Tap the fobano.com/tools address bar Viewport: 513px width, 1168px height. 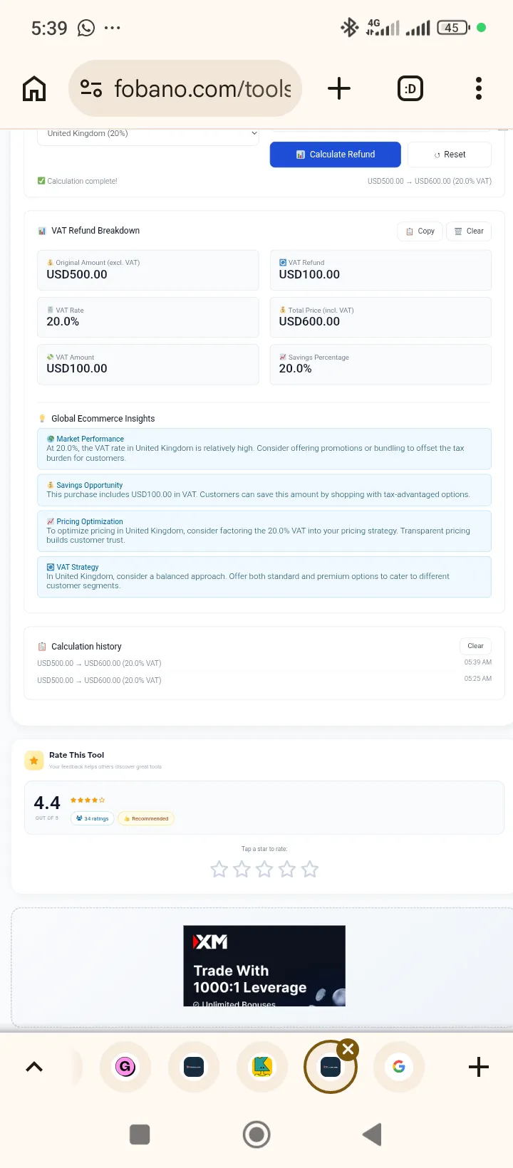click(185, 88)
